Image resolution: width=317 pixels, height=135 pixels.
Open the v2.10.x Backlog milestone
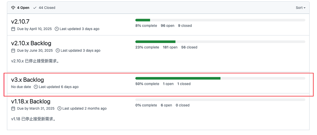coord(31,43)
